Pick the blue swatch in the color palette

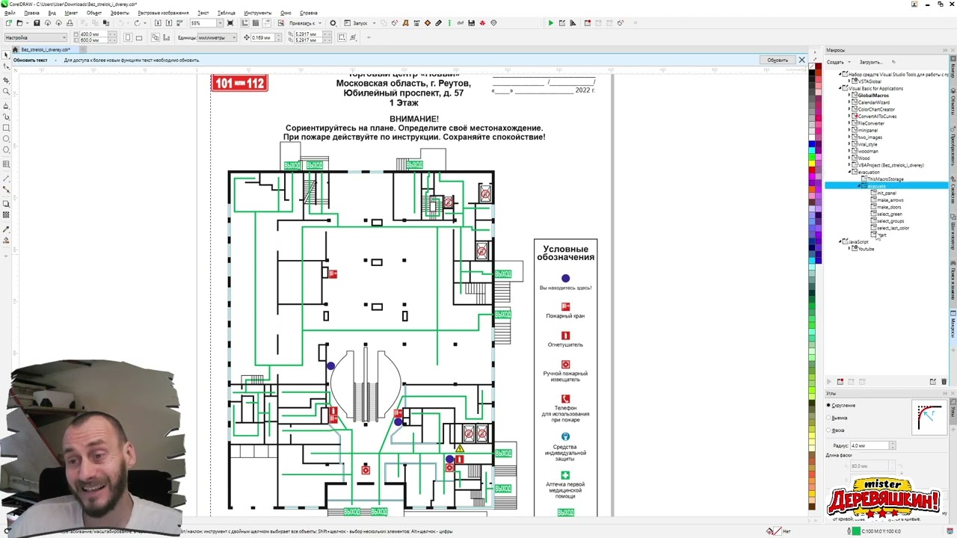tap(812, 143)
